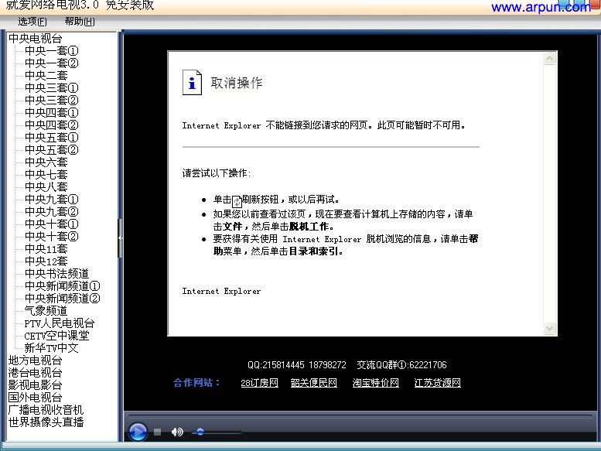Select channel 中央一套①

pos(51,50)
